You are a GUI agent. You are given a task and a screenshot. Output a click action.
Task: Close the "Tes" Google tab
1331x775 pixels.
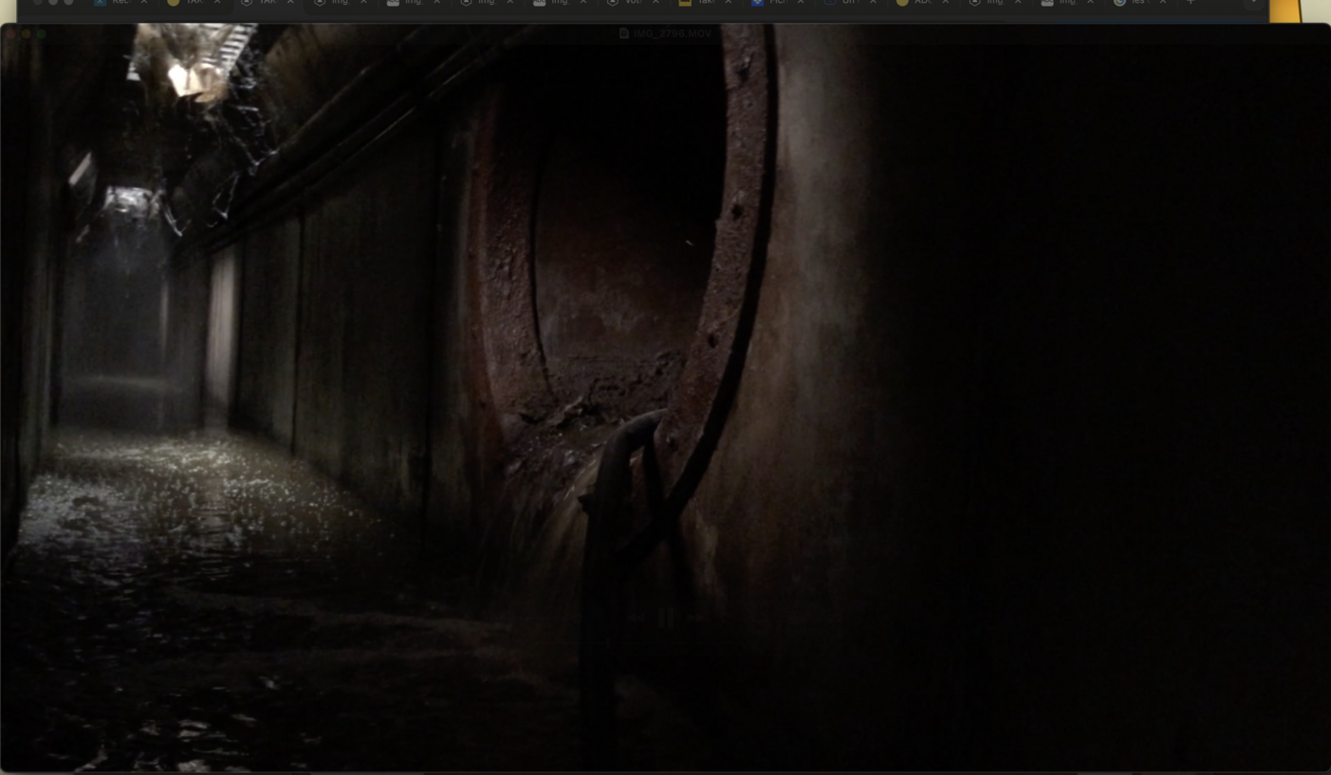coord(1163,3)
